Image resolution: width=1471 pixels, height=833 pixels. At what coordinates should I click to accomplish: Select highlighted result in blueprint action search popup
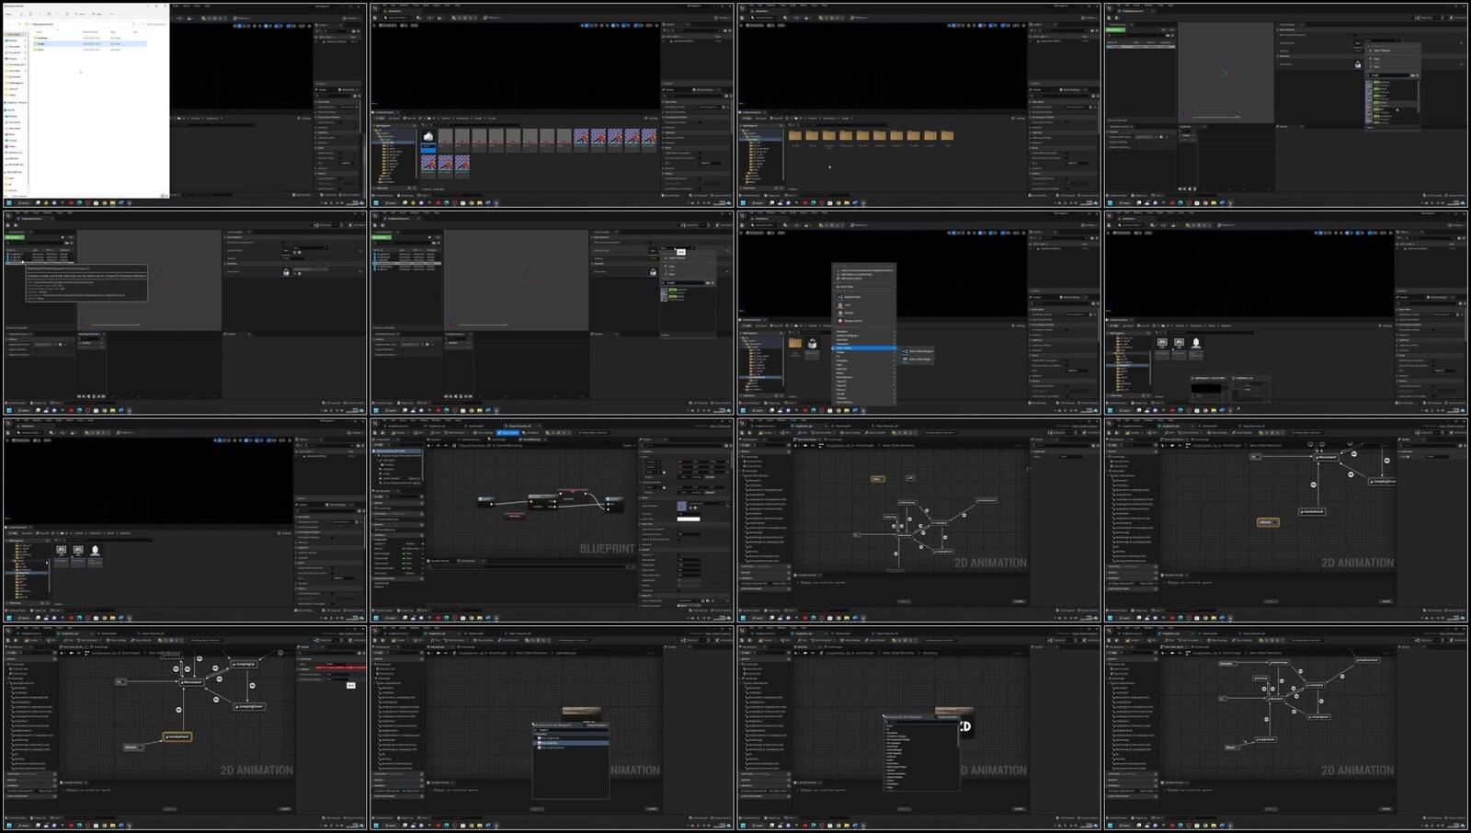click(x=571, y=743)
